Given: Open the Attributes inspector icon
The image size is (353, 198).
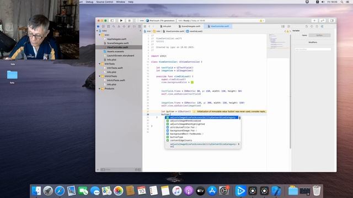Looking at the screenshot, I should 322,26.
